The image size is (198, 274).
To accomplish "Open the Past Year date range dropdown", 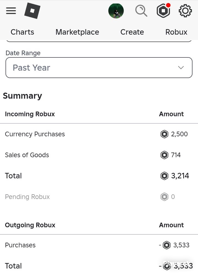I will tap(99, 68).
